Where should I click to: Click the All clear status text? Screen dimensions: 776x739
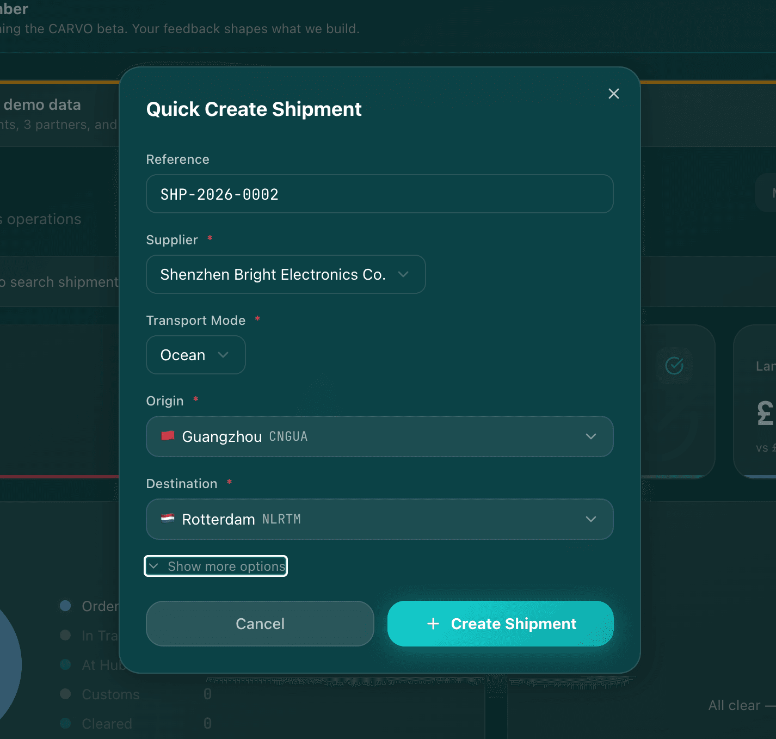point(733,705)
